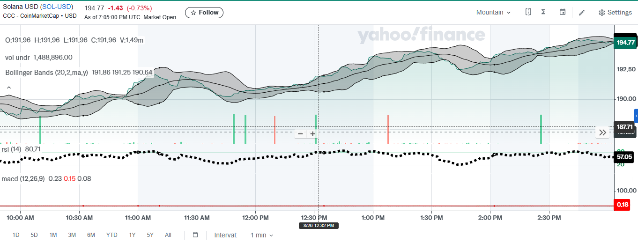Image resolution: width=638 pixels, height=243 pixels.
Task: Select the 6M range
Action: (91, 235)
